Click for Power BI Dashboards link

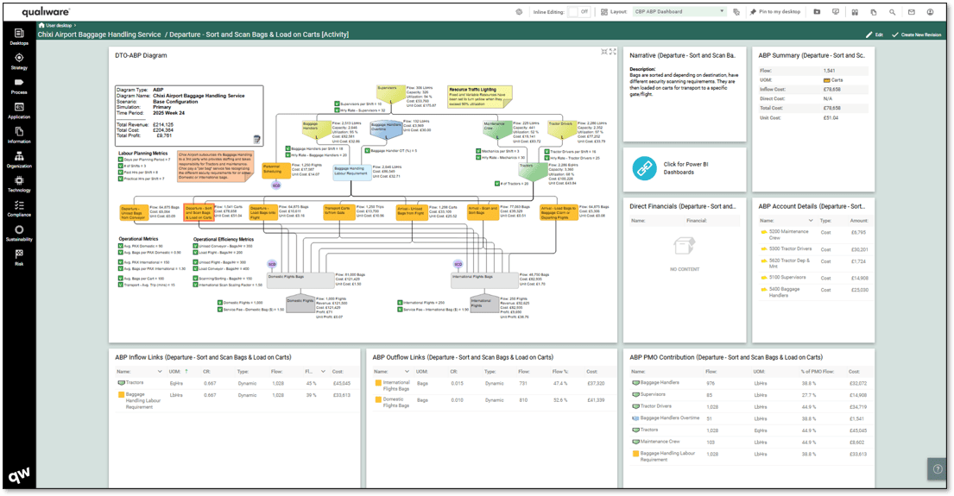[685, 168]
